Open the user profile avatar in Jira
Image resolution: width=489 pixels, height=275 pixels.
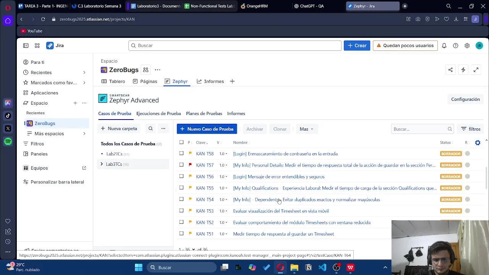(479, 45)
